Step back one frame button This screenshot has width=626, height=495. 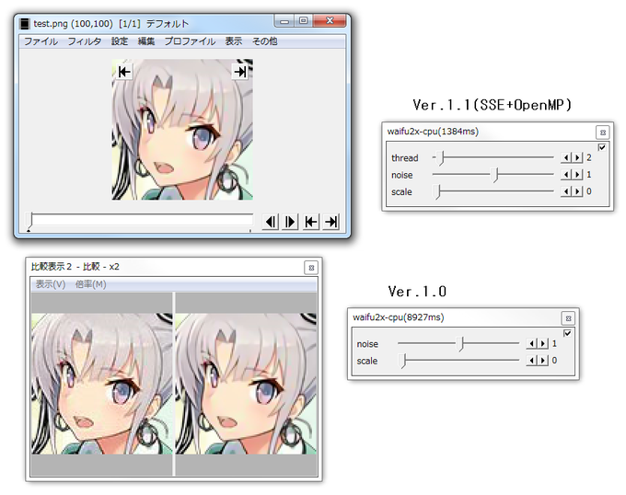click(x=271, y=222)
